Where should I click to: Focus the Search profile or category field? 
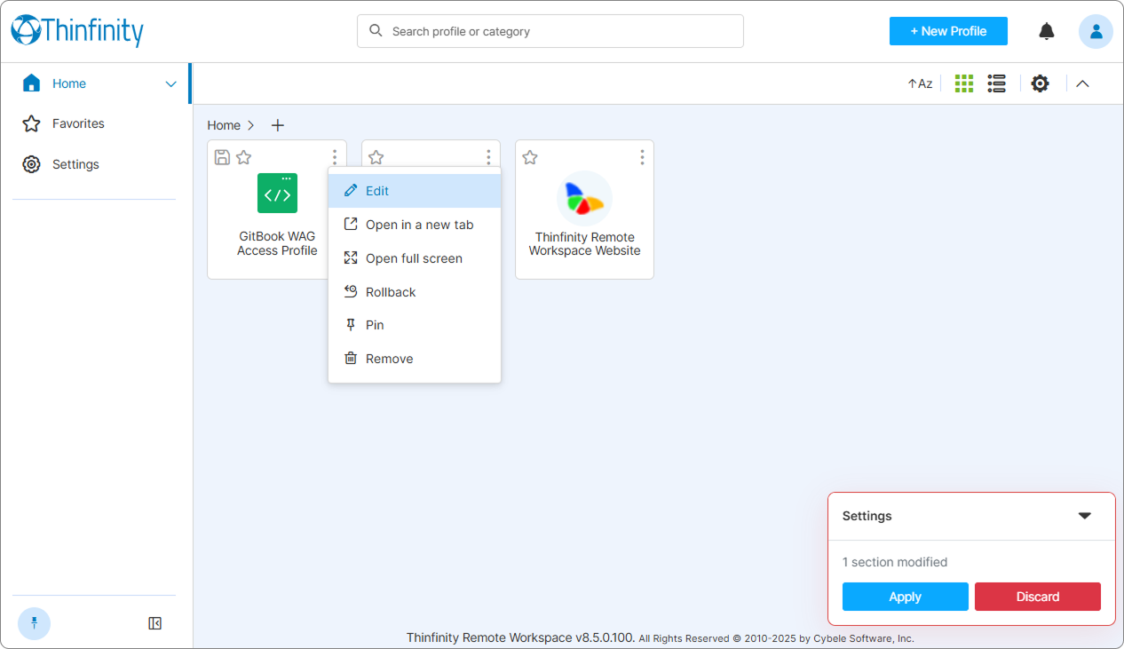tap(550, 31)
